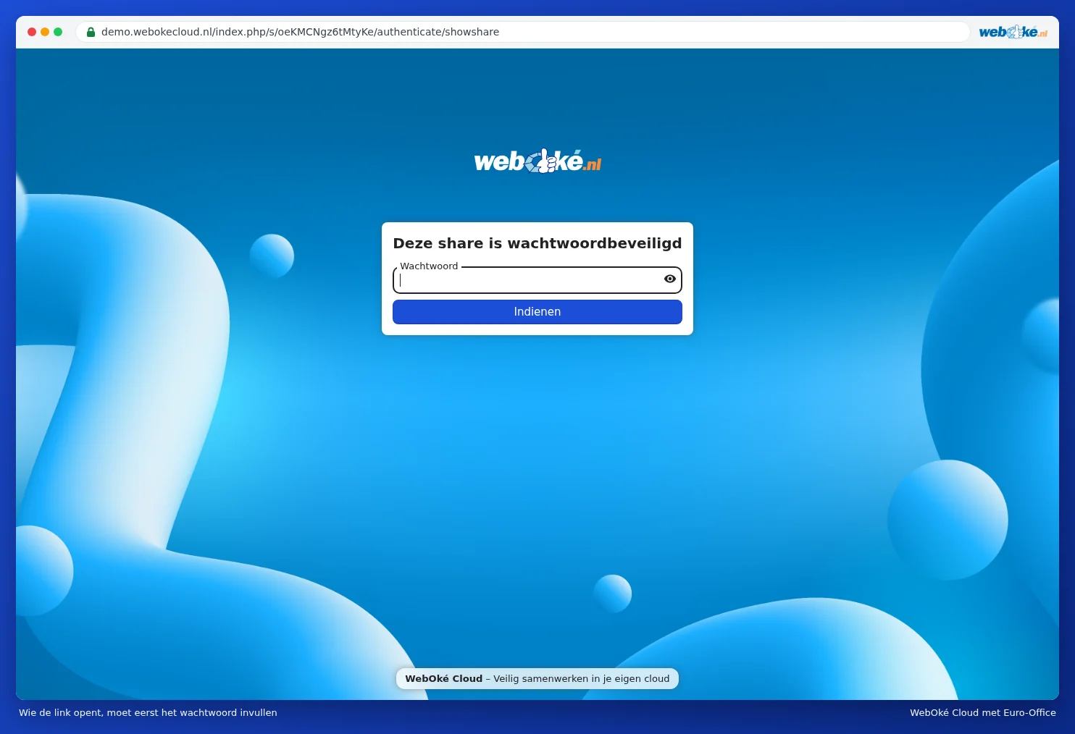Toggle password visibility eye icon
Image resolution: width=1075 pixels, height=734 pixels.
click(x=670, y=279)
